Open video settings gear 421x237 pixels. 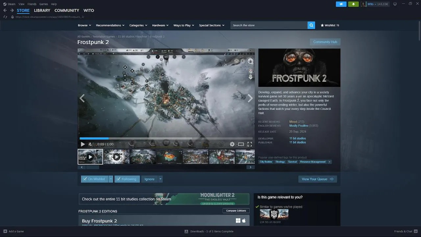232,144
